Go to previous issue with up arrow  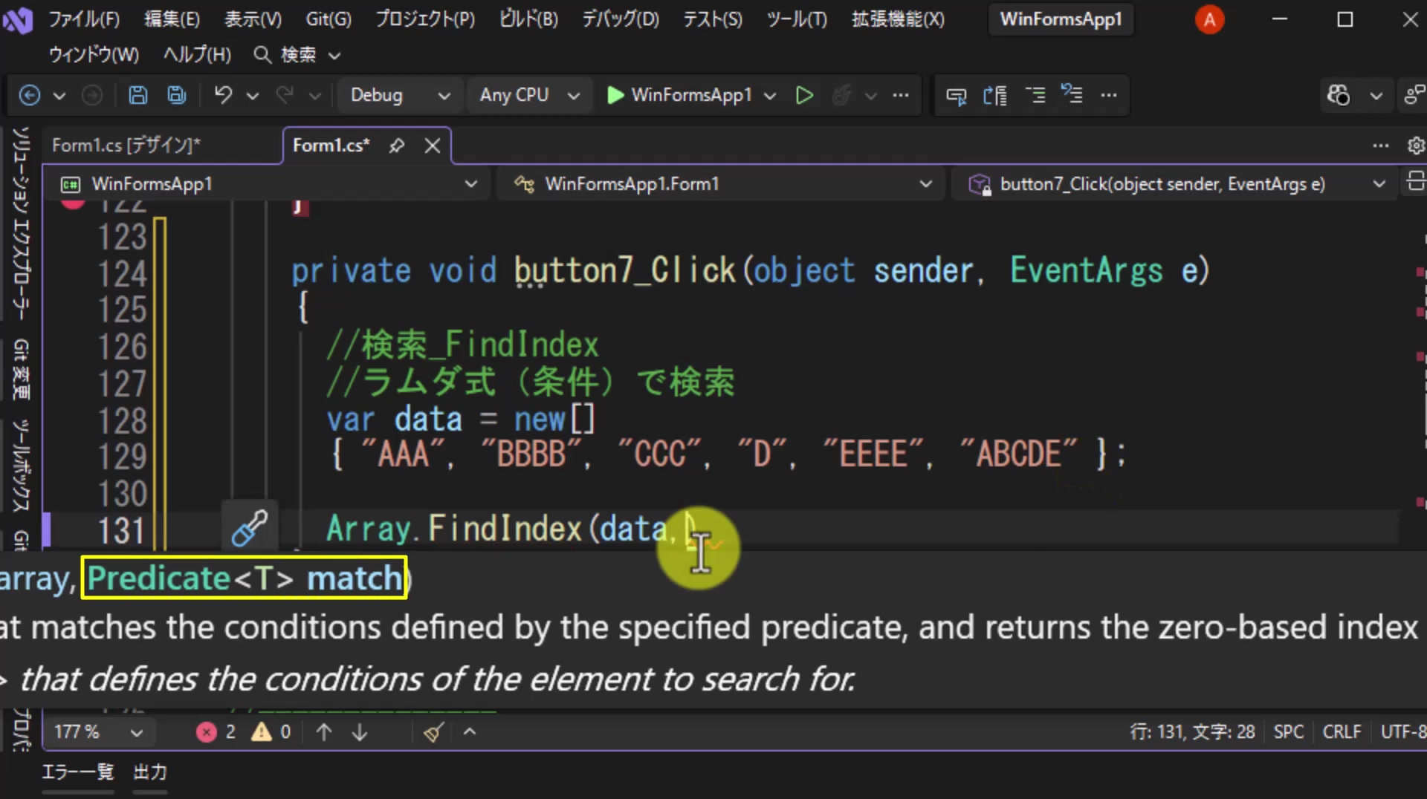(x=324, y=732)
